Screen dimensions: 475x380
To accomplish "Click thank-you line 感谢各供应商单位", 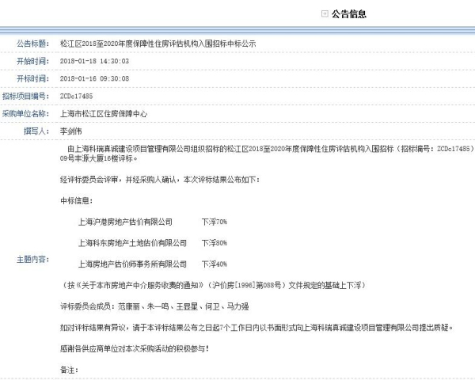I will pos(135,349).
